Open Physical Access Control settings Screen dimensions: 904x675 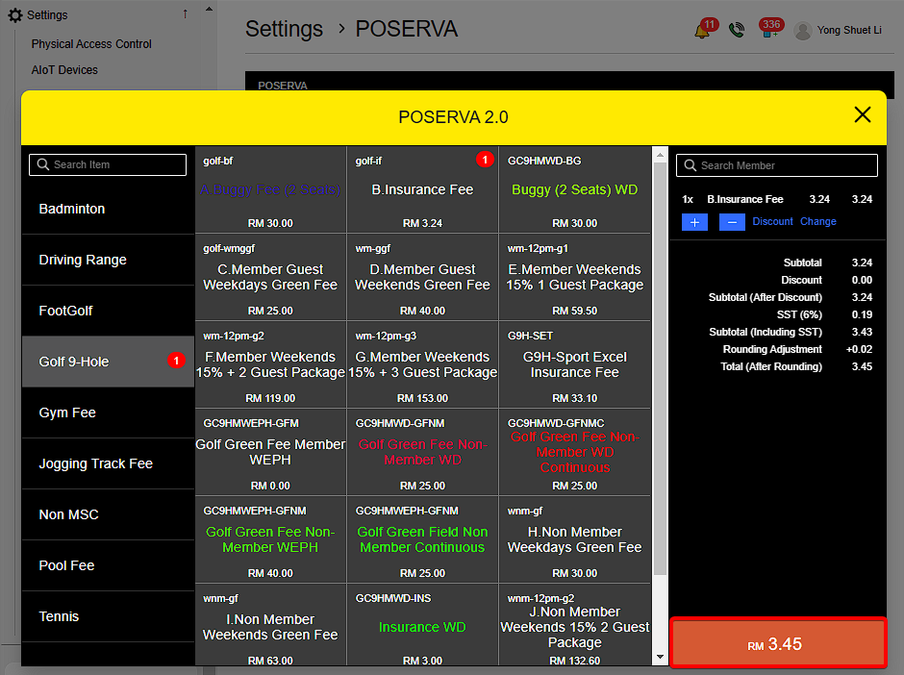(x=91, y=44)
